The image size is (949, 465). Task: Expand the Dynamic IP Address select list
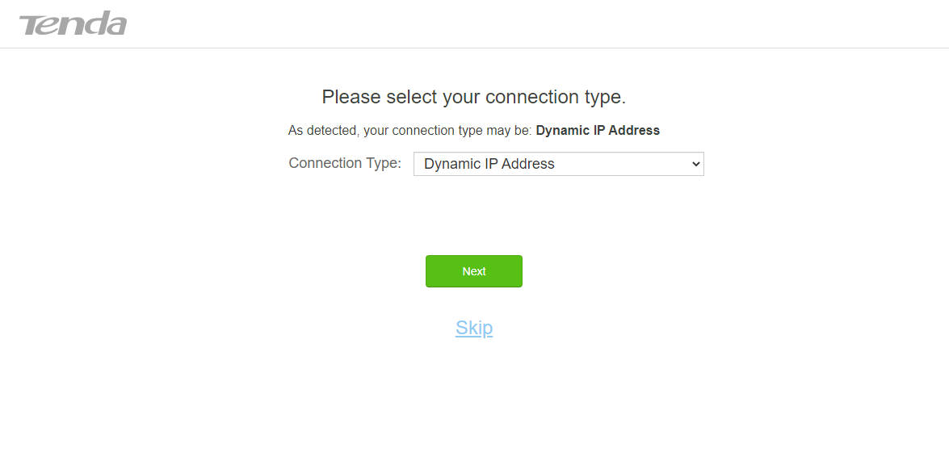click(x=559, y=164)
